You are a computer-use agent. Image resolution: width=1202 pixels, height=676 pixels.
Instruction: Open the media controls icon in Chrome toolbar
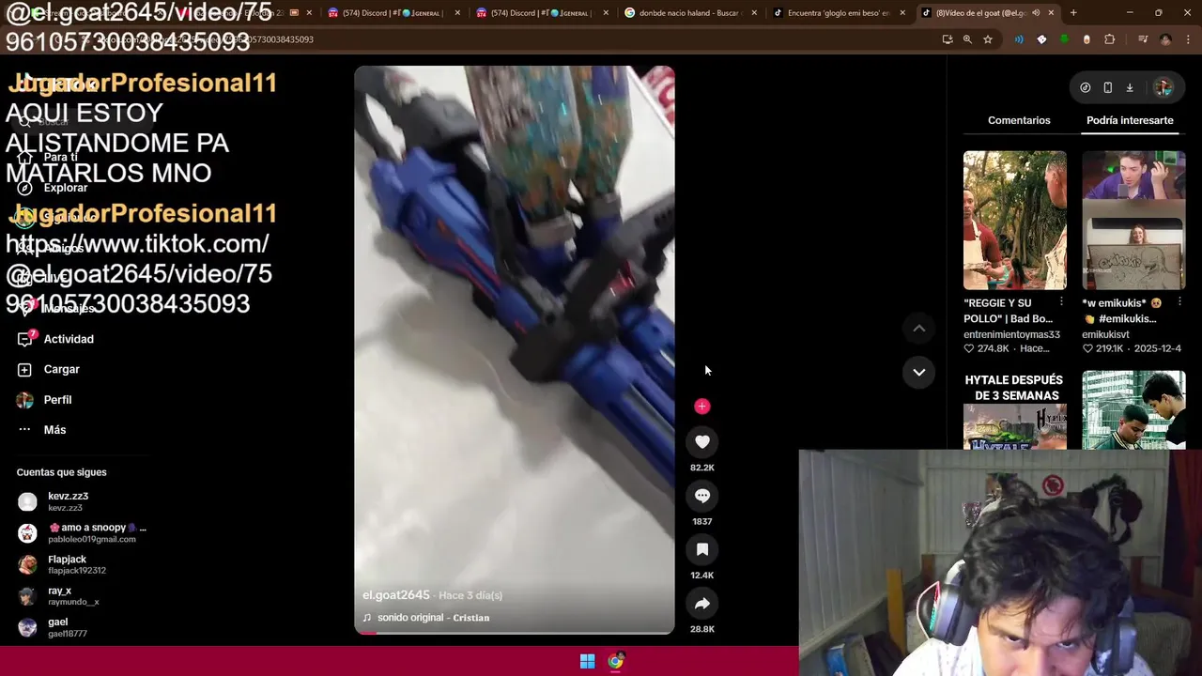(1143, 39)
